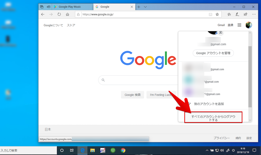The height and width of the screenshot is (155, 261).
Task: Open the add notes pen icon
Action: pyautogui.click(x=237, y=14)
